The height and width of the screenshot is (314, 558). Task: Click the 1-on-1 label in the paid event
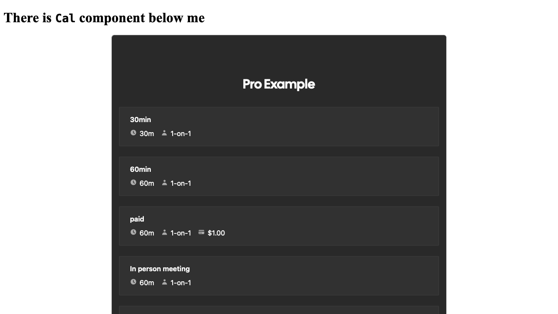(x=180, y=233)
